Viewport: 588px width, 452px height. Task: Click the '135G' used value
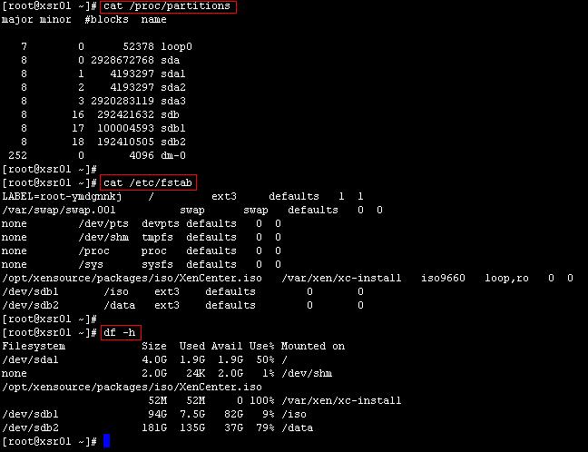[192, 427]
